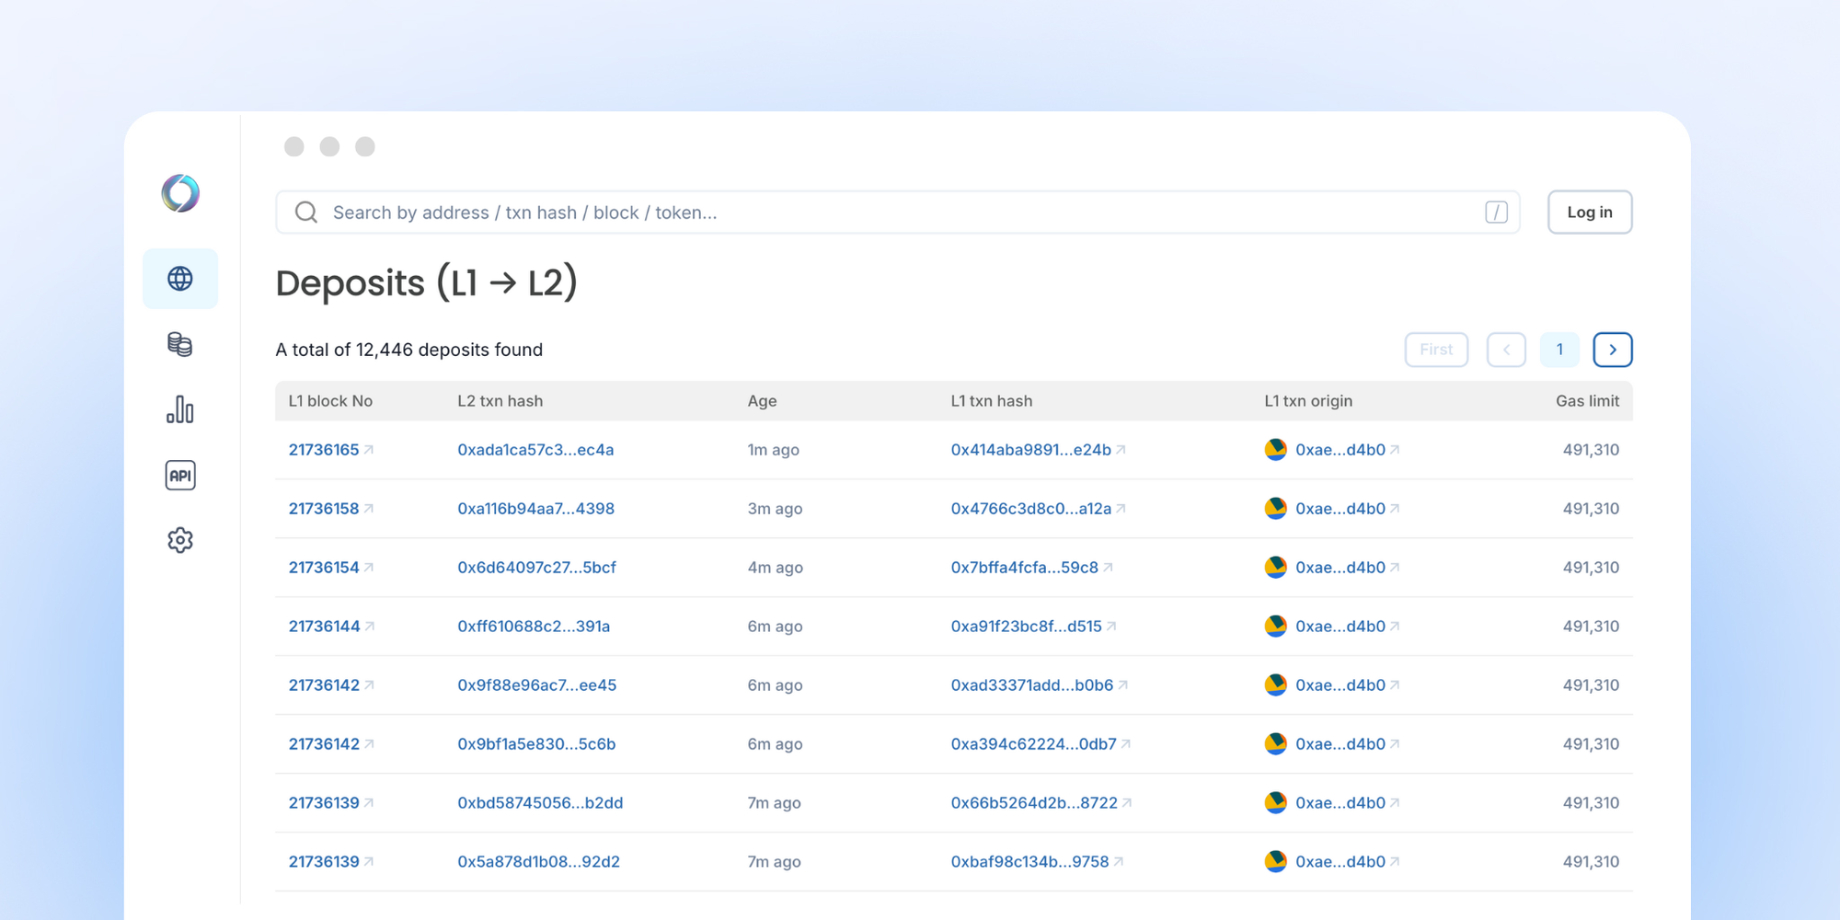Click origin address identicon in 21736144 row
The image size is (1840, 920).
point(1276,627)
